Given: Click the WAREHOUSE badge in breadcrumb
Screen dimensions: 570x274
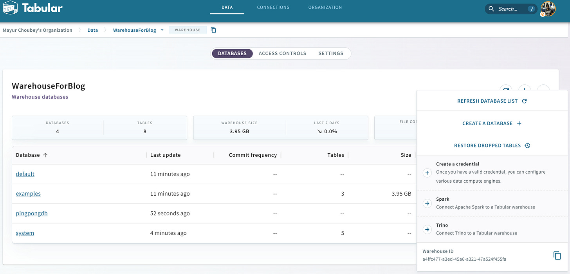Looking at the screenshot, I should [188, 30].
